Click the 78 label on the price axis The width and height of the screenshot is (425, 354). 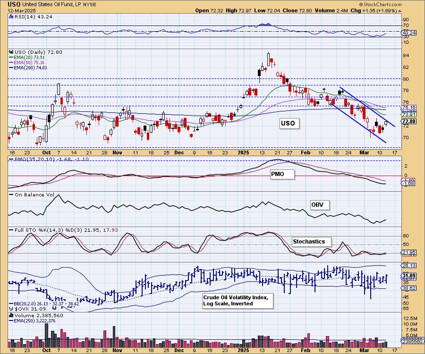coord(406,91)
